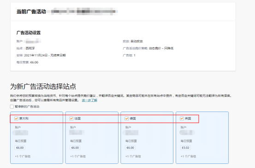This screenshot has width=255, height=168.
Task: Uncheck the 法国 marketplace checkbox
Action: 71,118
